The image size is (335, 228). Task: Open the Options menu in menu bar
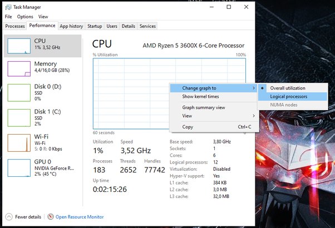coord(25,17)
